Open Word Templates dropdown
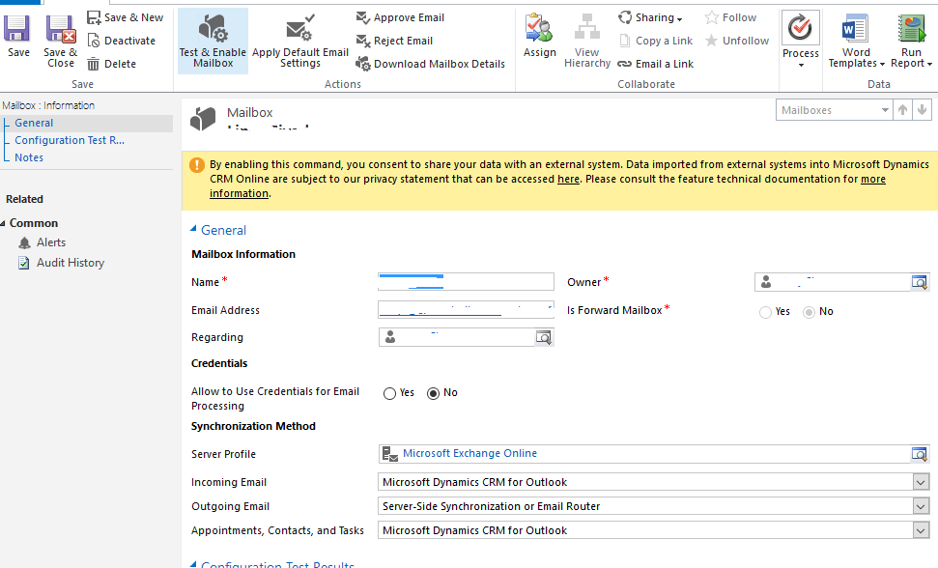 [x=856, y=41]
